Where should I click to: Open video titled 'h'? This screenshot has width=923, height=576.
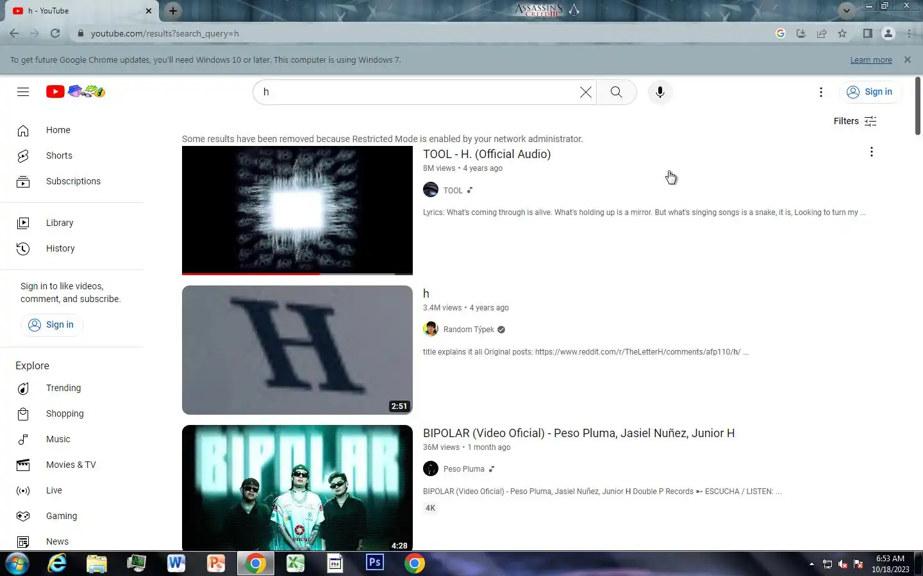(426, 294)
